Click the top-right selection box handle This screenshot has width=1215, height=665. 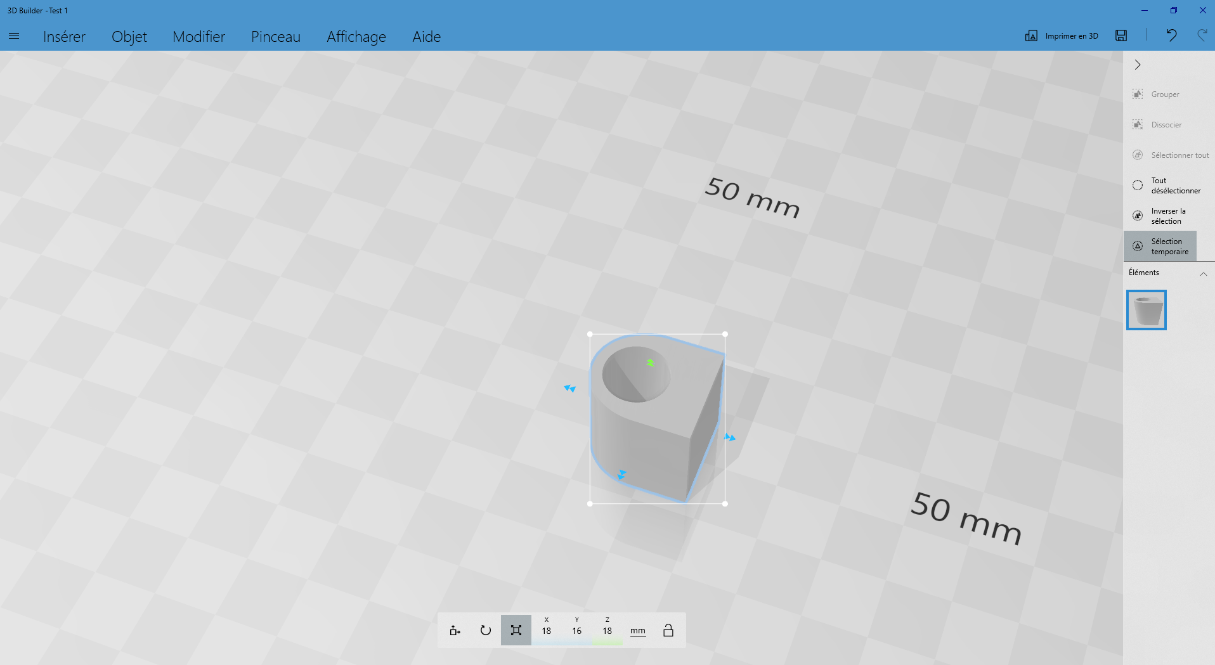pyautogui.click(x=725, y=334)
